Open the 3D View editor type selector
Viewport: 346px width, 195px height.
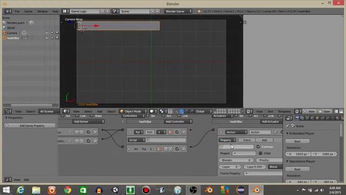point(66,111)
